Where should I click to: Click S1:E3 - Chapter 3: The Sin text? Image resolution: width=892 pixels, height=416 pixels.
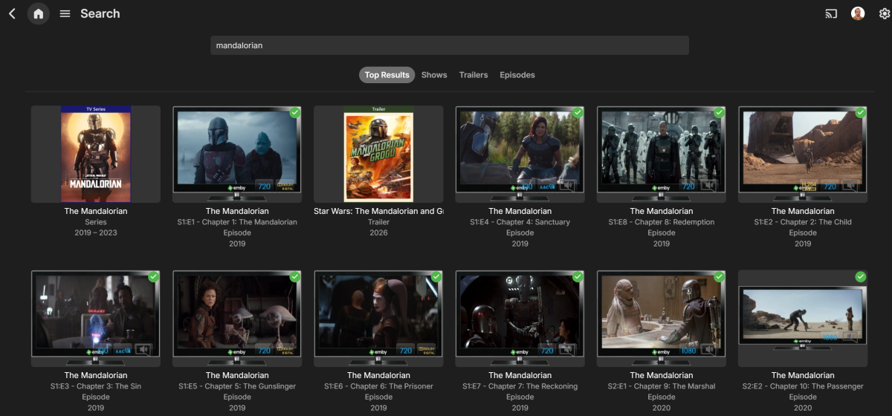[x=96, y=386]
